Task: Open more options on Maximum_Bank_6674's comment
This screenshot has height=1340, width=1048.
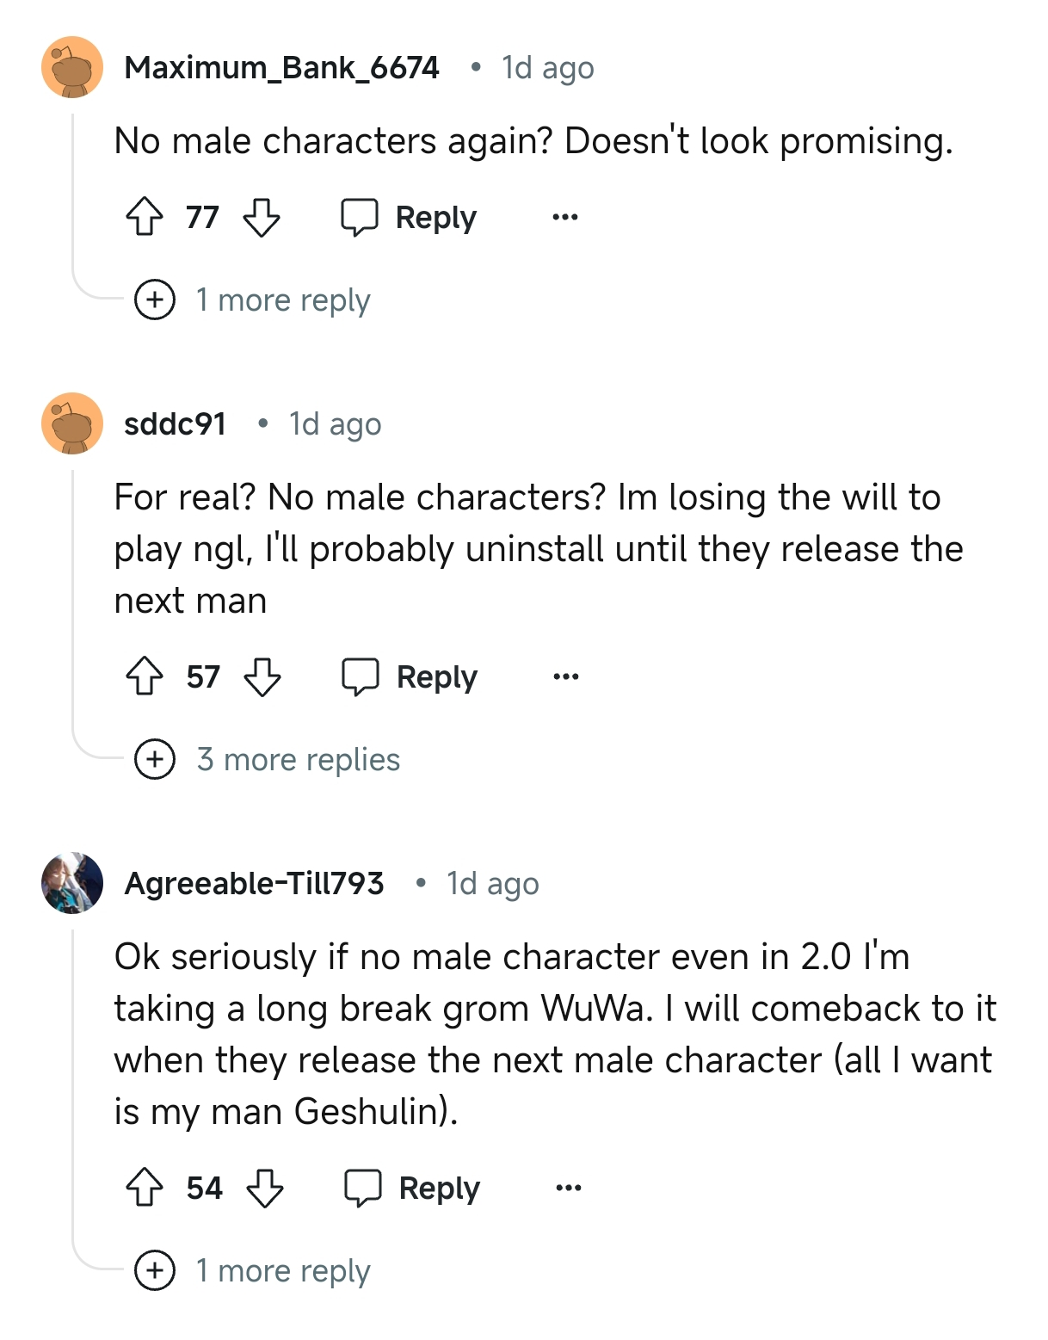Action: point(565,217)
